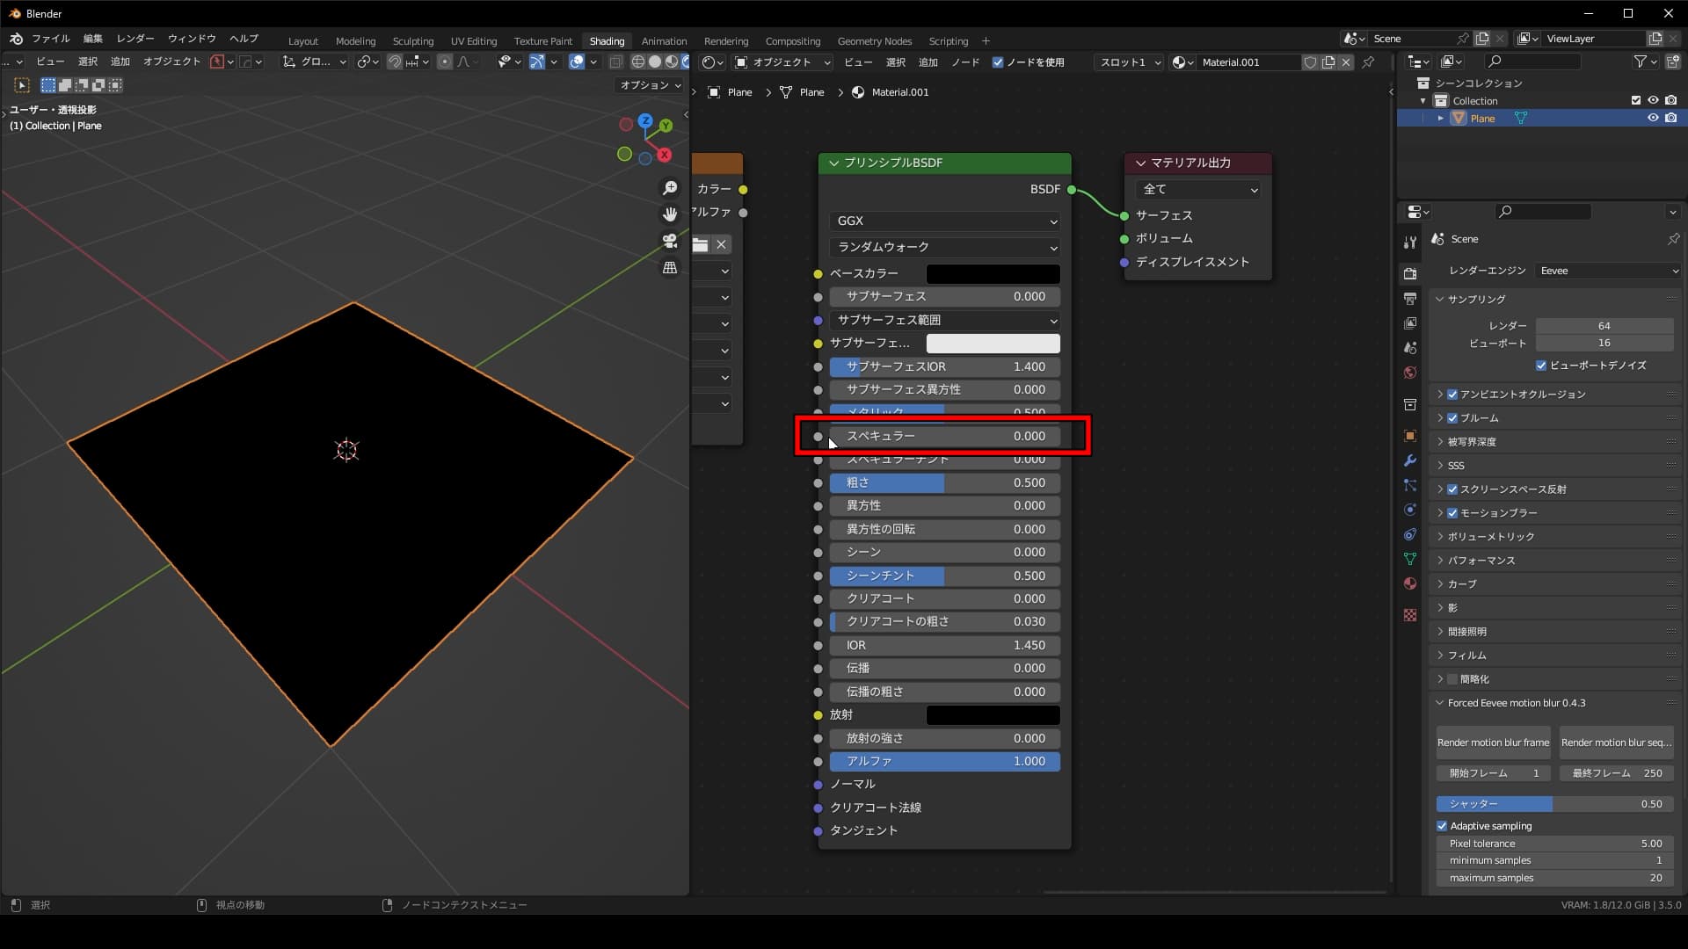Open the Material properties tab
Image resolution: width=1688 pixels, height=949 pixels.
[1409, 583]
